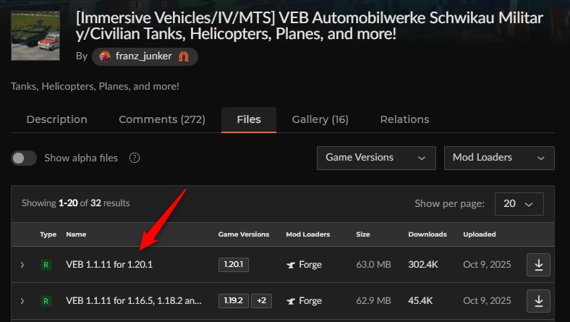The width and height of the screenshot is (570, 322).
Task: Expand the VEB 1.1.11 for 1.16.5 row
Action: pyautogui.click(x=22, y=301)
